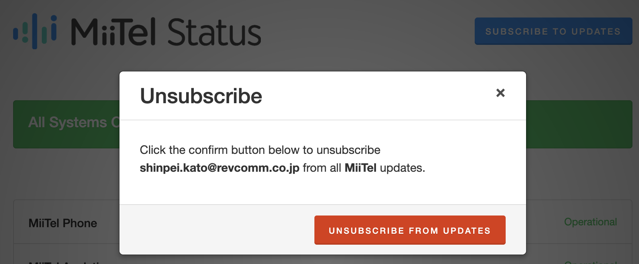Close the Unsubscribe dialog with the X
This screenshot has width=639, height=264.
point(501,93)
